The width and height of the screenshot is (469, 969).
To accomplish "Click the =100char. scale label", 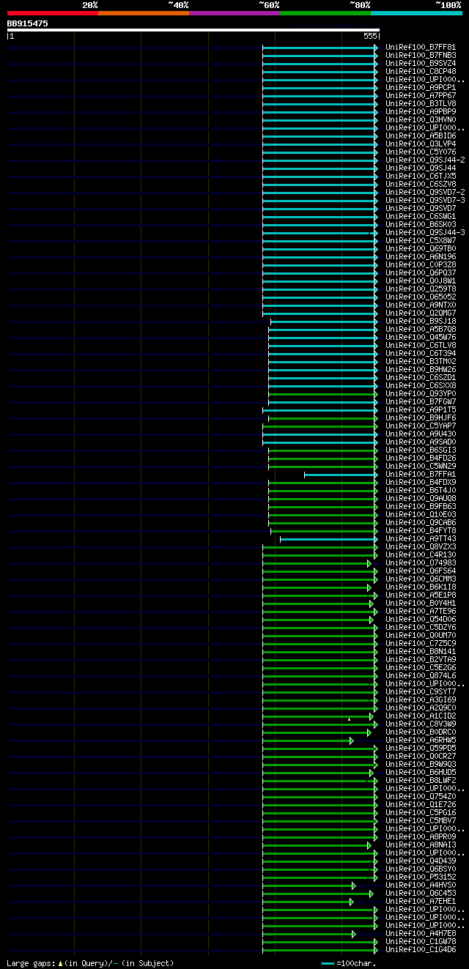I will point(355,963).
